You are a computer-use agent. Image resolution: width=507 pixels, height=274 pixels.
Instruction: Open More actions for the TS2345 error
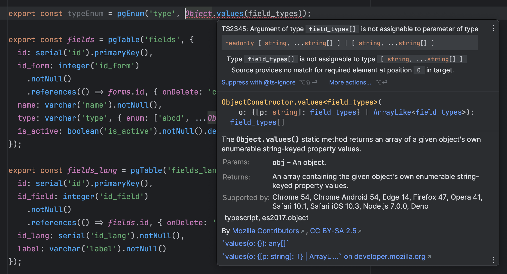[x=350, y=82]
